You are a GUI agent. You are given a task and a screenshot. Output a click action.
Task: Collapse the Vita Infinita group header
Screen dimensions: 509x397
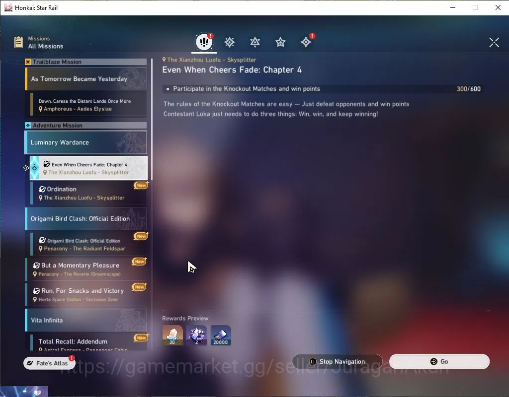tap(85, 320)
